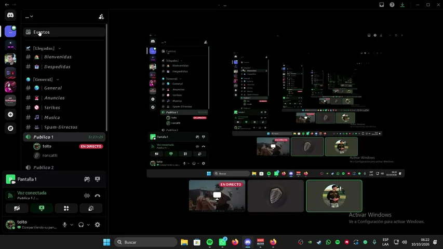Select the green-highlighted participant tile
The image size is (443, 249).
tap(334, 196)
